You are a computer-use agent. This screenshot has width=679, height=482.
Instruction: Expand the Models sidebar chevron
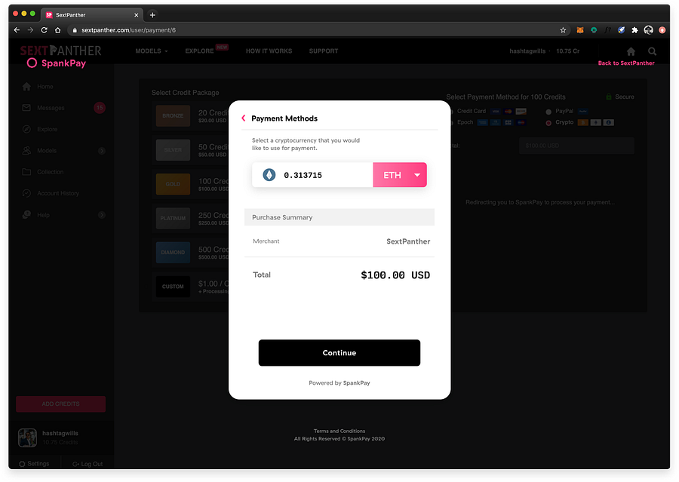tap(102, 151)
